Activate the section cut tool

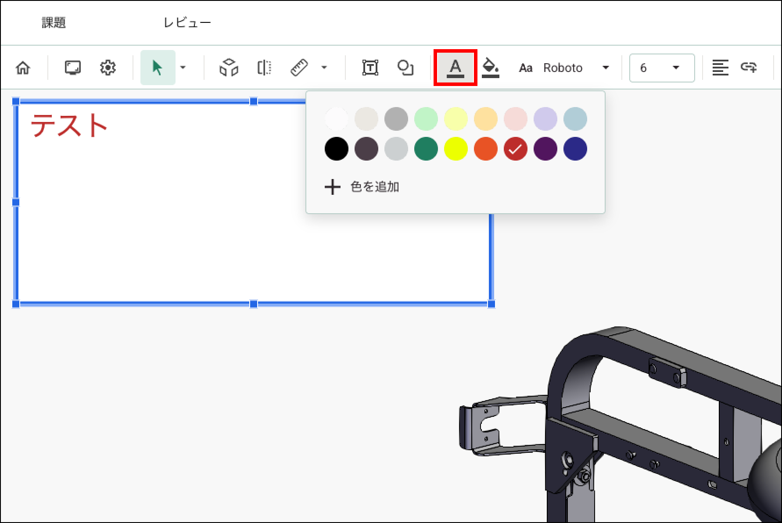click(264, 68)
